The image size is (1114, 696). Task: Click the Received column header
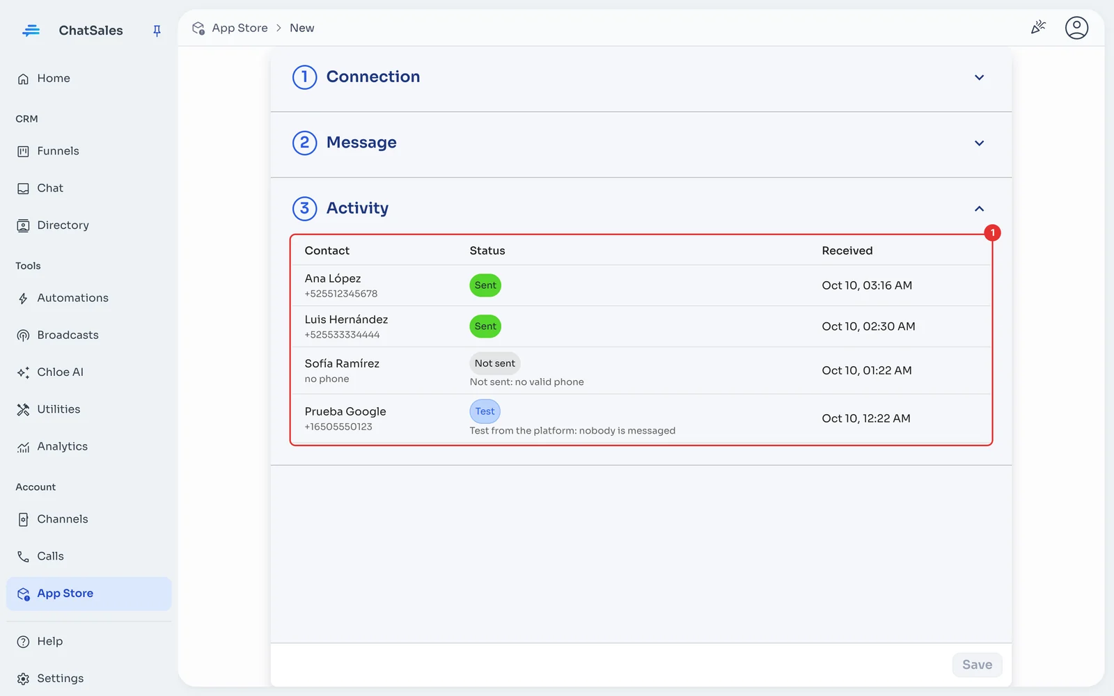[x=847, y=251]
